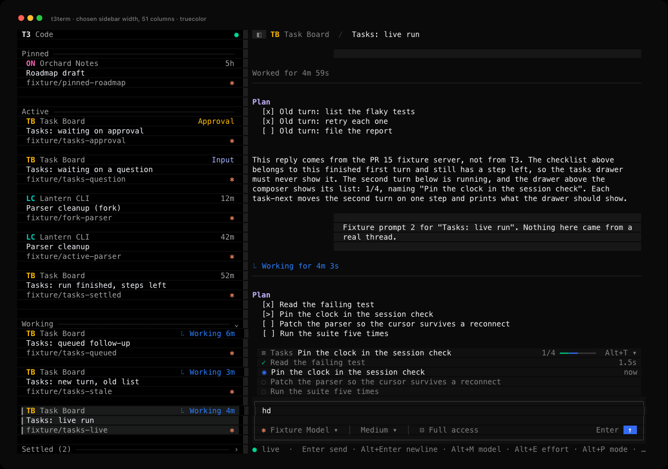
Task: Click checkbox for Old turn: list the flaky tests
Action: tap(268, 111)
